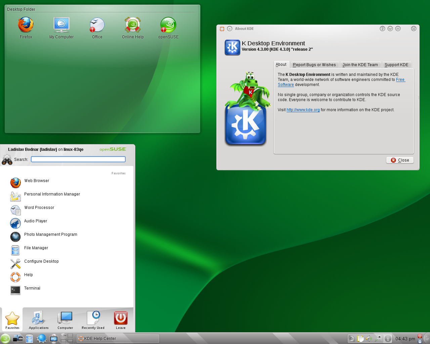Open the Leave tab
The height and width of the screenshot is (344, 430).
pyautogui.click(x=121, y=320)
